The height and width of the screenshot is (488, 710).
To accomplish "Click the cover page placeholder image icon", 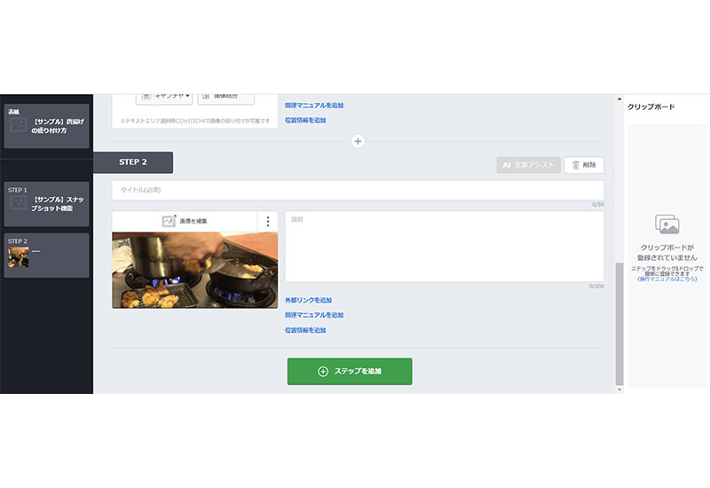I will (18, 124).
